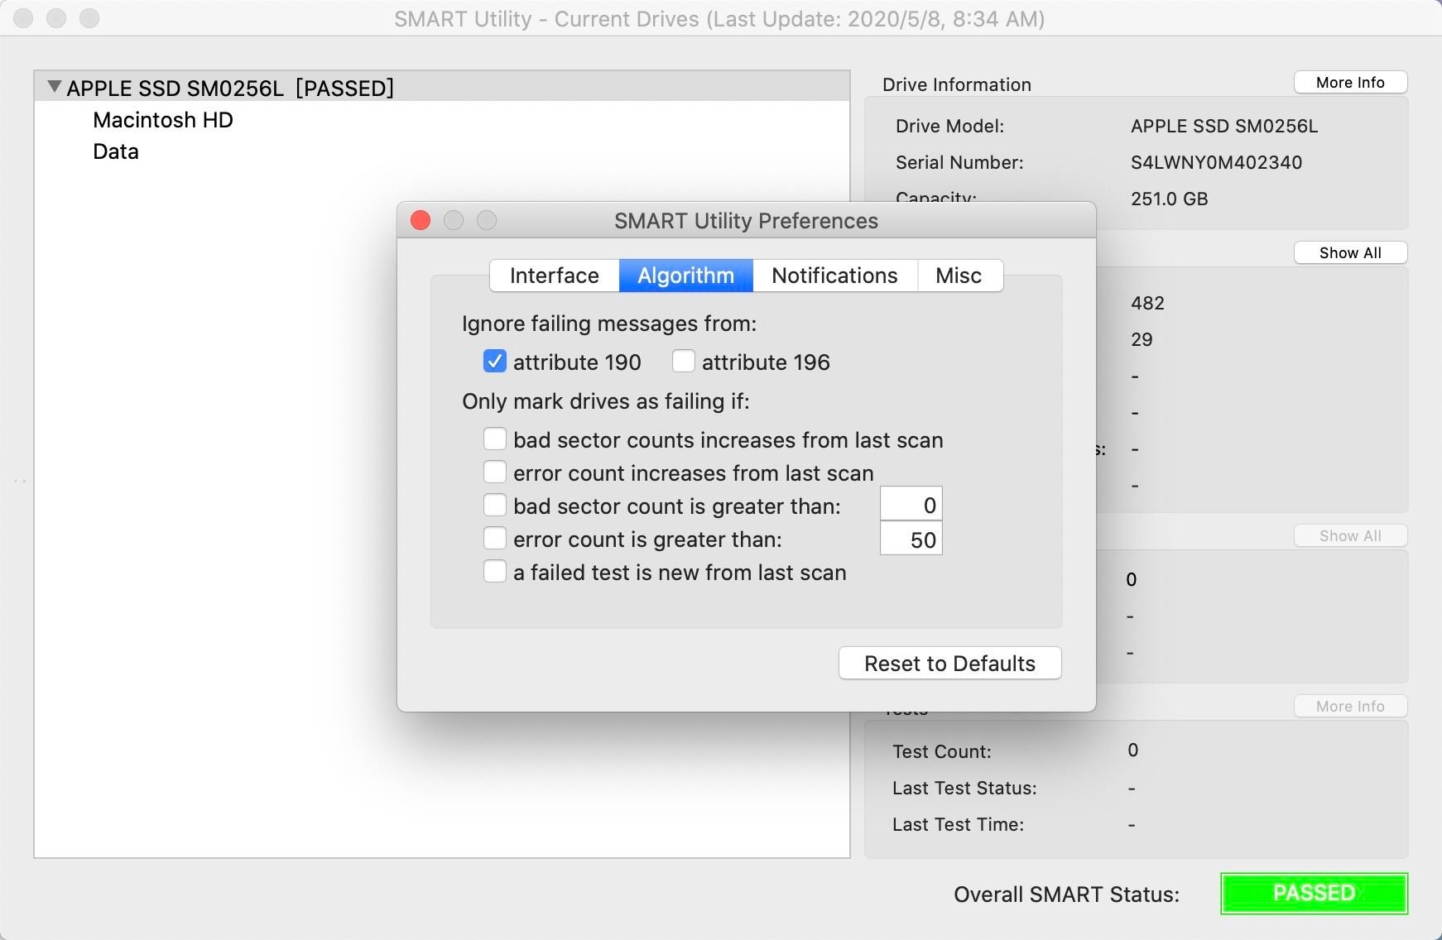
Task: Check 'bad sector count is greater than'
Action: tap(495, 505)
